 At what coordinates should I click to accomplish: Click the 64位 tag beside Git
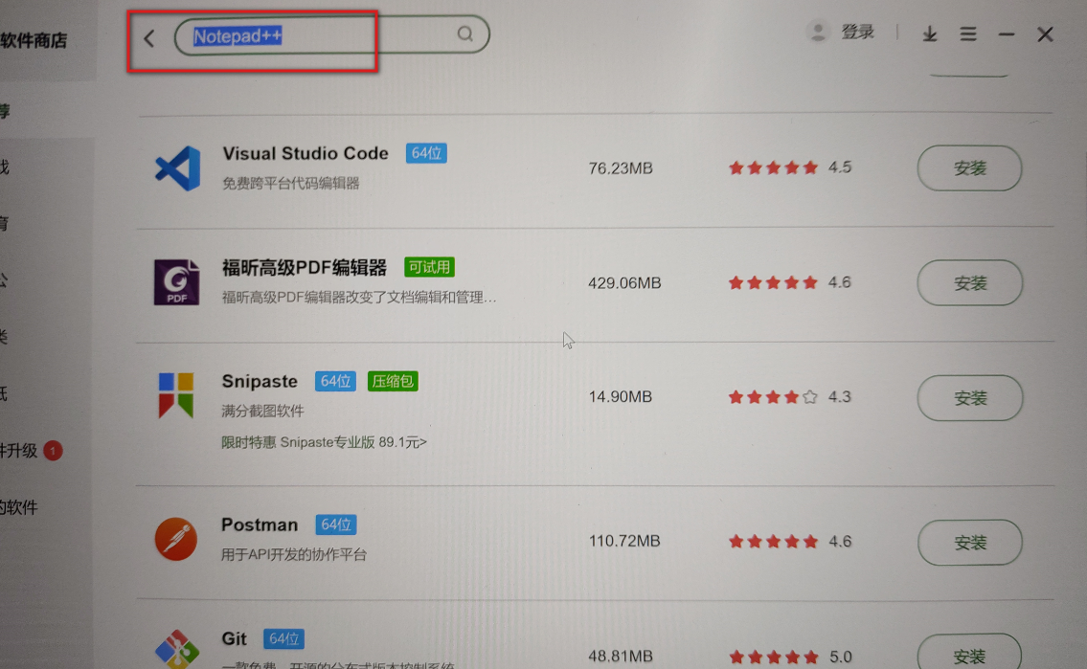click(283, 638)
